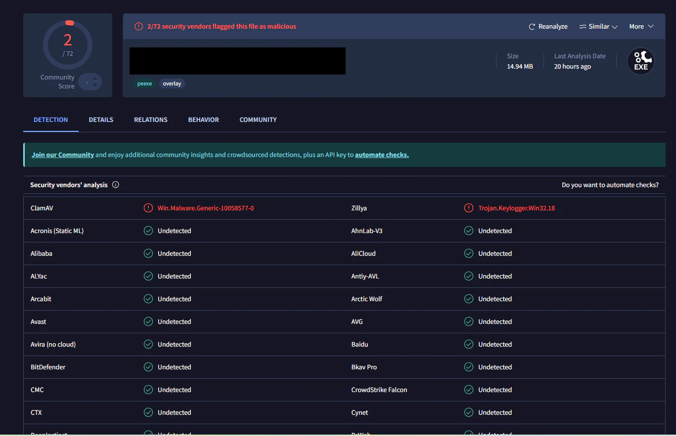Click the green check icon in the Arctic Wolf row
676x436 pixels.
(469, 299)
